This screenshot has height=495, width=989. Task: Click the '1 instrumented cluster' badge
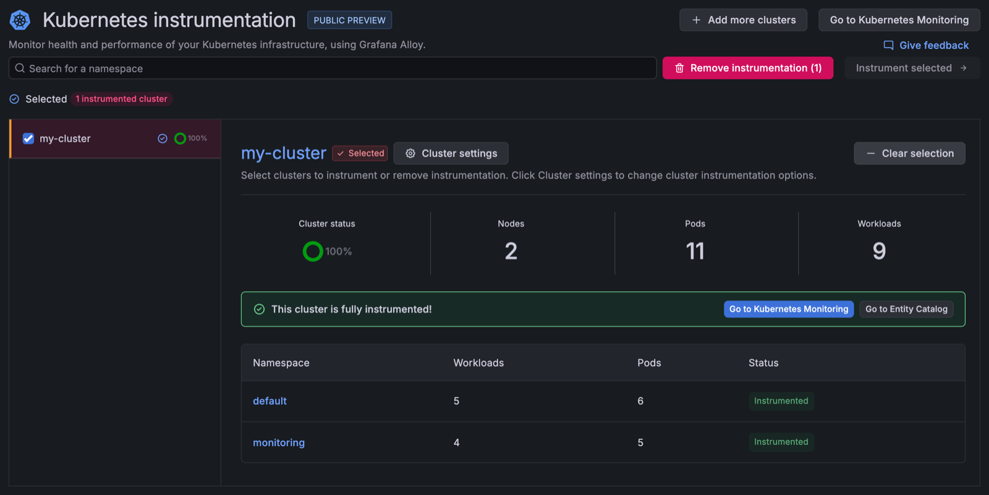121,99
